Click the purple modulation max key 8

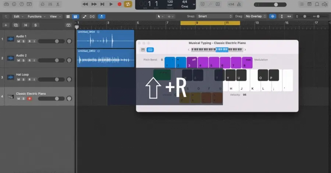(x=247, y=63)
